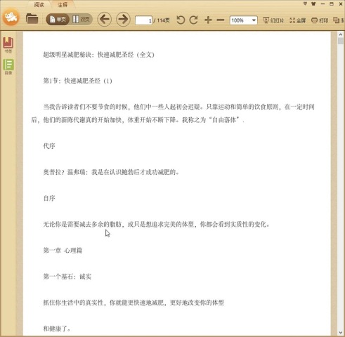Zoom in with the plus icon
The height and width of the screenshot is (337, 345).
(x=208, y=20)
